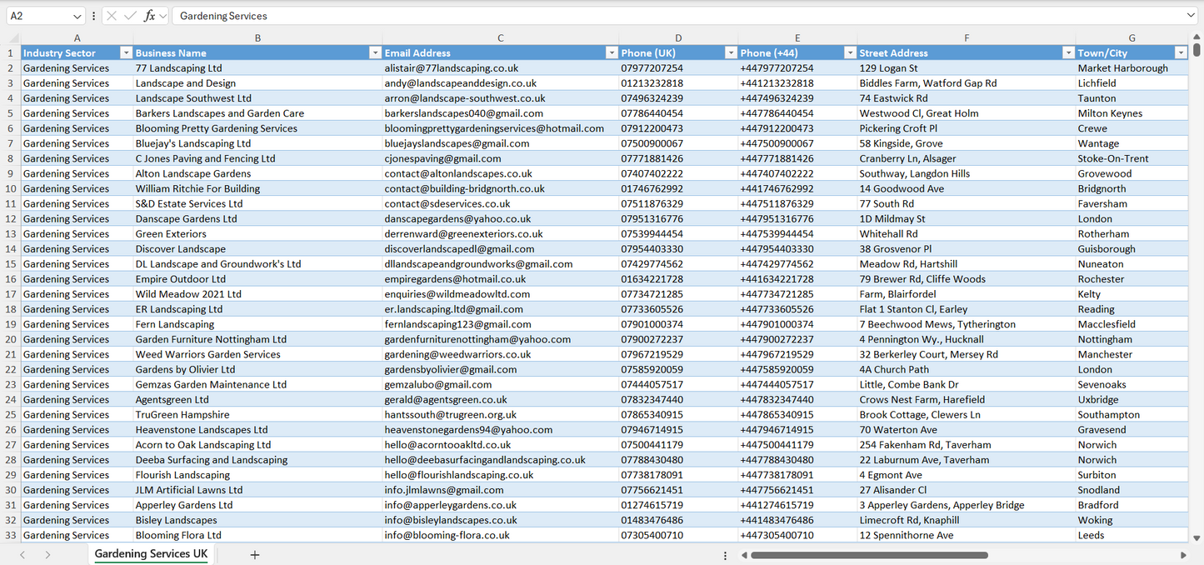Open fx function dropdown arrow
Screen dimensions: 1204x565
point(162,16)
